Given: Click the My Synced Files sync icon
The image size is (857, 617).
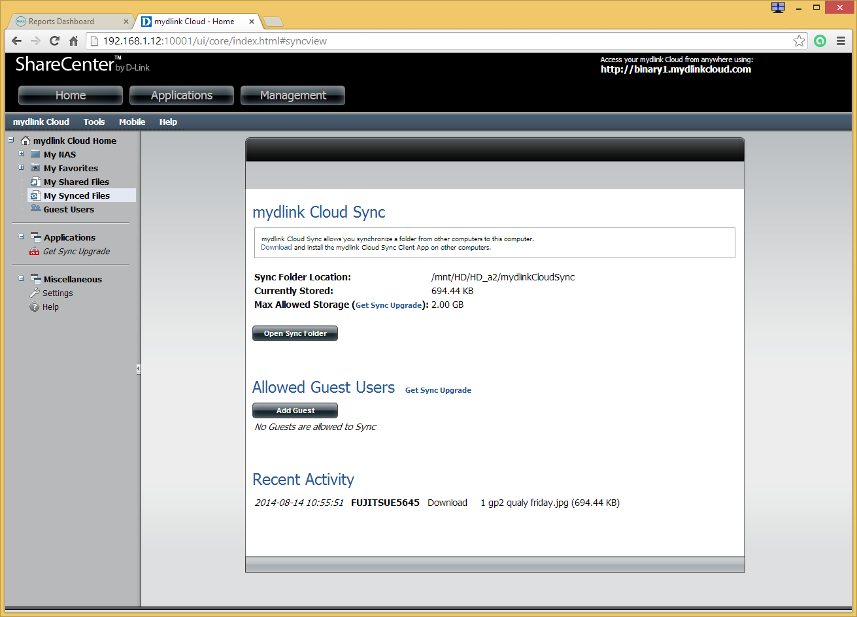Looking at the screenshot, I should (x=35, y=195).
